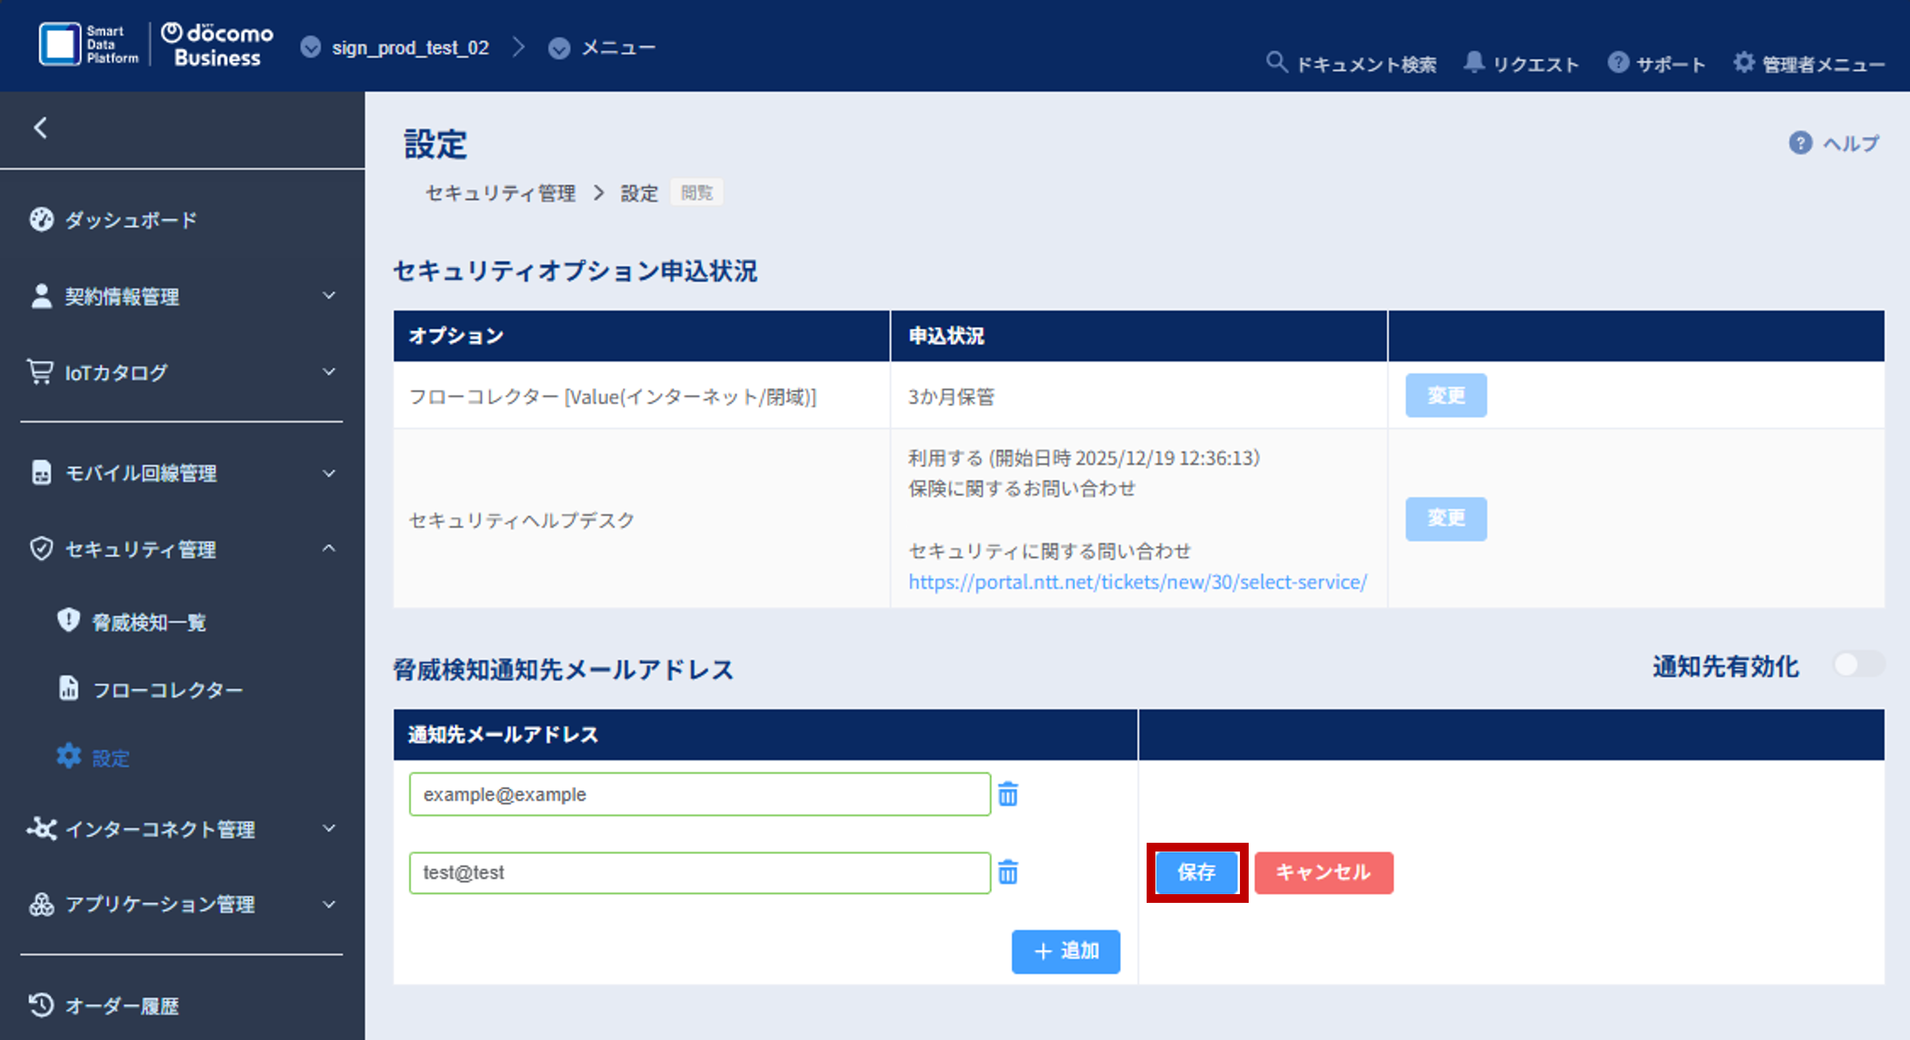Collapse the sidebar with the back arrow icon
This screenshot has height=1040, width=1910.
click(41, 128)
